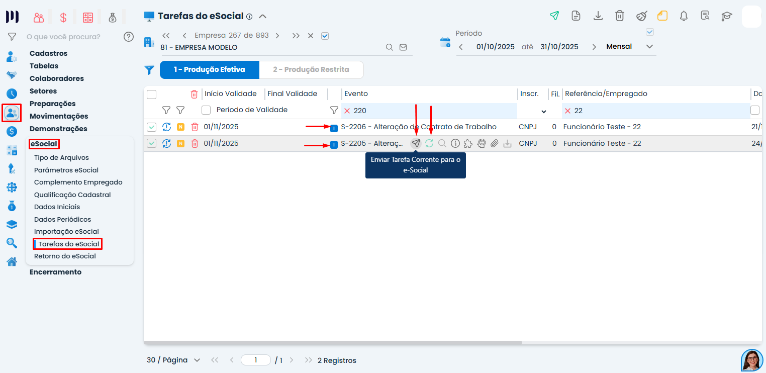This screenshot has height=373, width=766.
Task: Go to the next company arrow
Action: pos(277,36)
